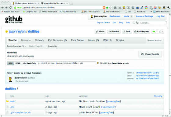Select the Graphs tab

(120, 40)
